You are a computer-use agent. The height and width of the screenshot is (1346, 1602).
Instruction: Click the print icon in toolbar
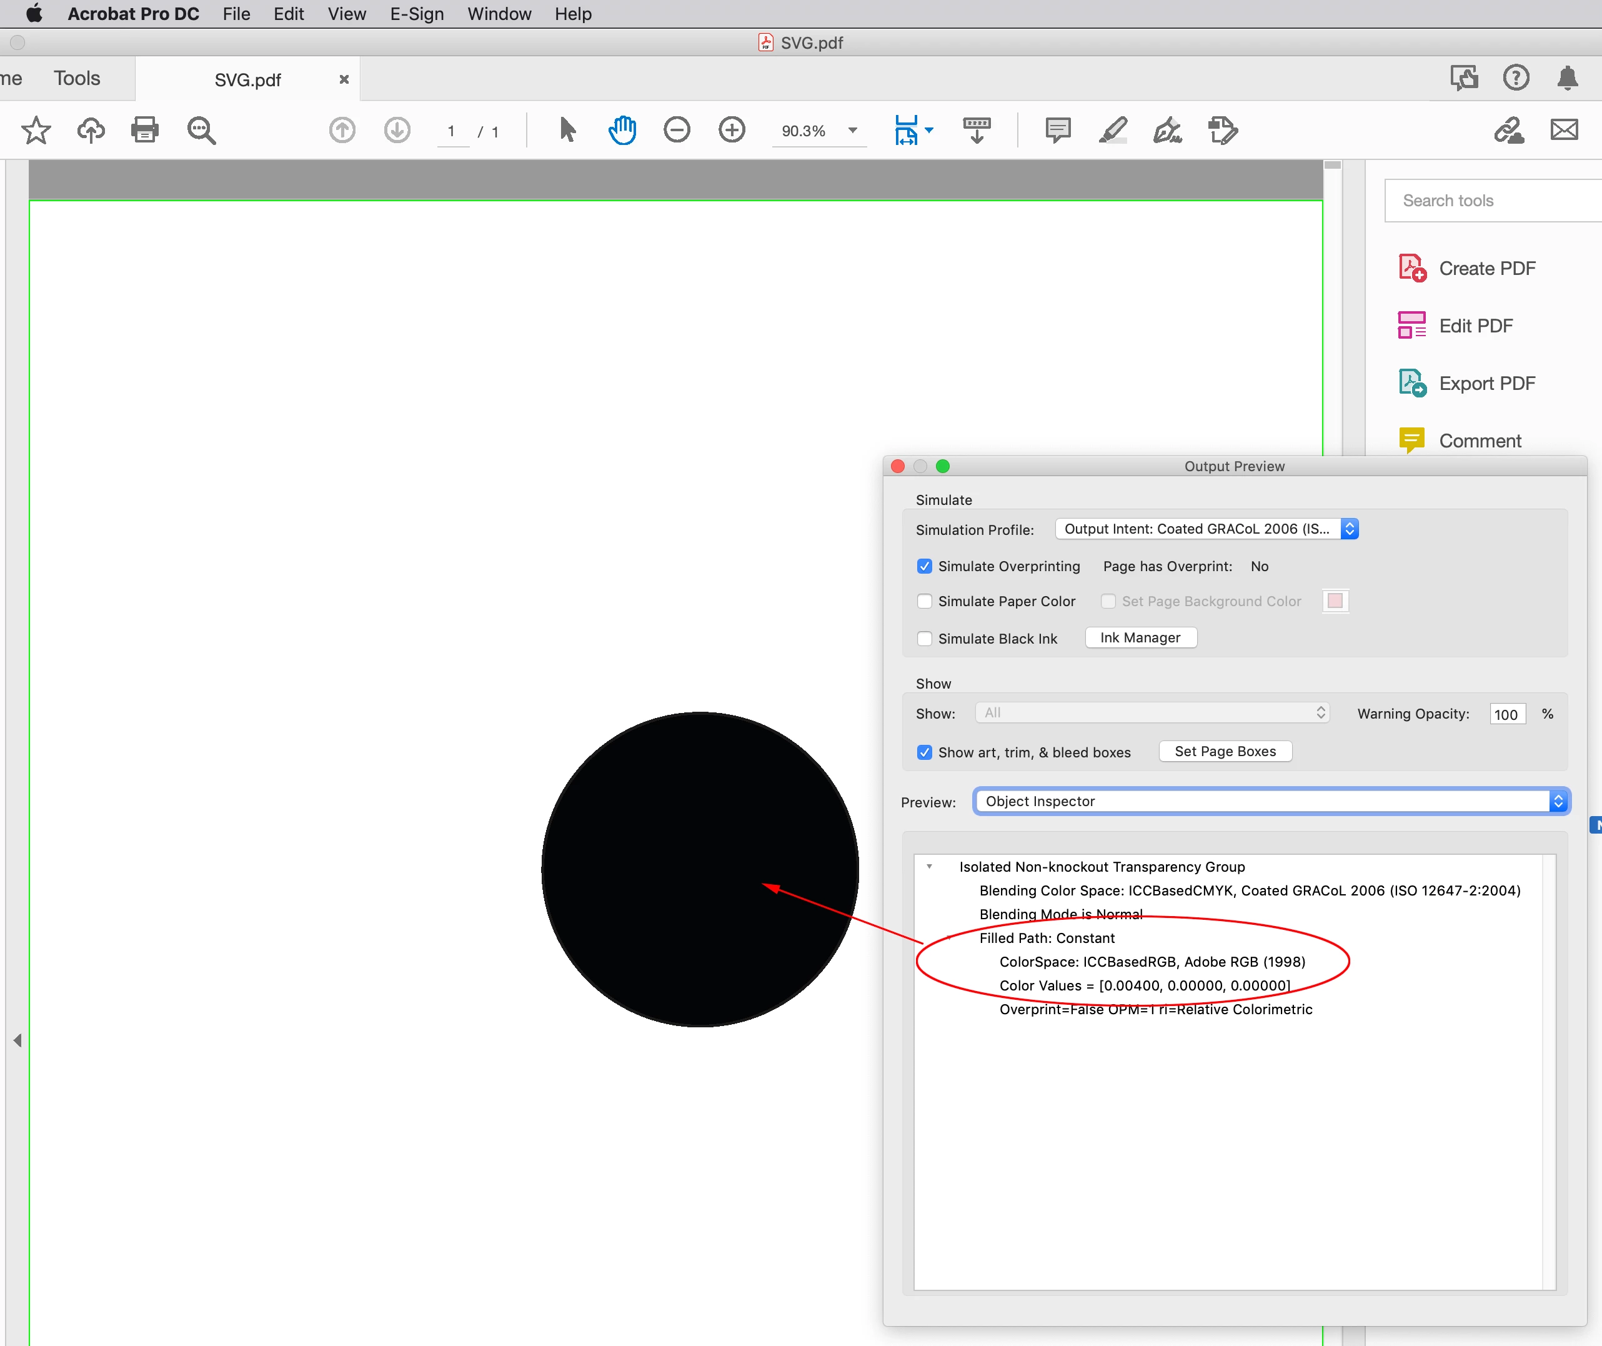(x=145, y=130)
